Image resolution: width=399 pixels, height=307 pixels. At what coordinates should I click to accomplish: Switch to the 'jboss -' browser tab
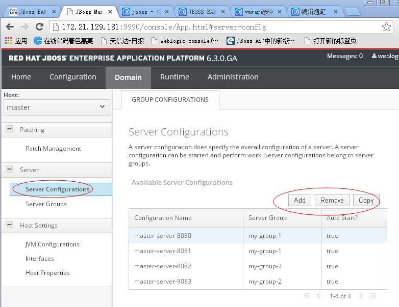point(145,12)
